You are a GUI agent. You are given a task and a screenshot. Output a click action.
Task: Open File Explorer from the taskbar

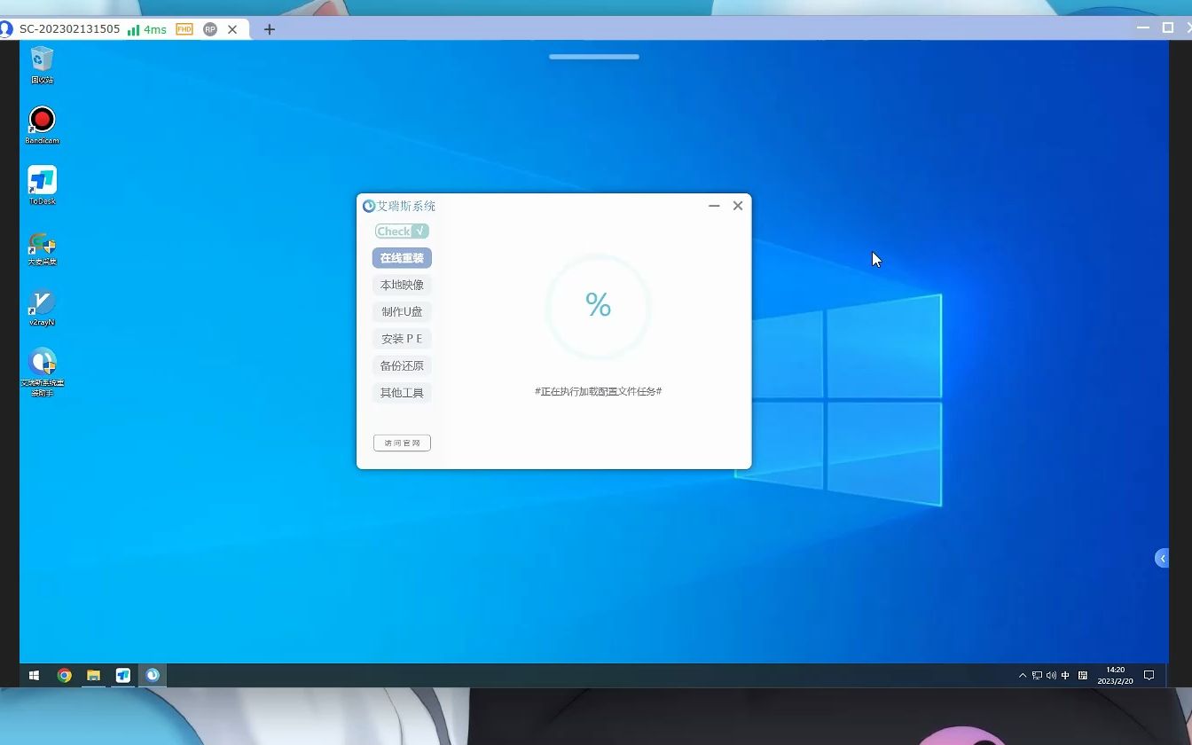(93, 675)
